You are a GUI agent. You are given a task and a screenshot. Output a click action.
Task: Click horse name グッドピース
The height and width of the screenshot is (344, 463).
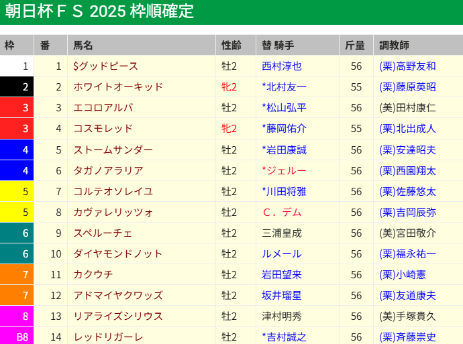[109, 66]
